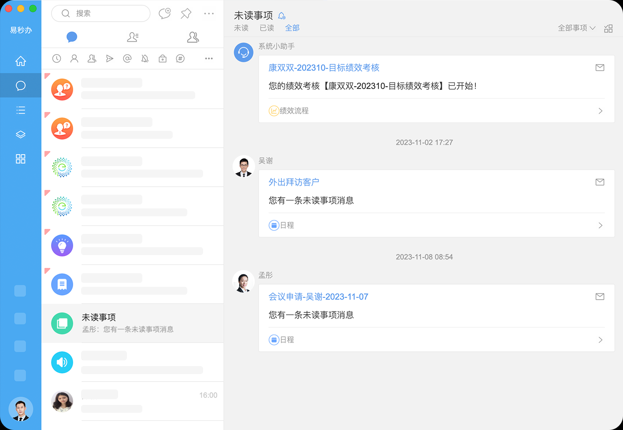This screenshot has height=430, width=623.
Task: Filter by lock box icon
Action: coord(163,59)
